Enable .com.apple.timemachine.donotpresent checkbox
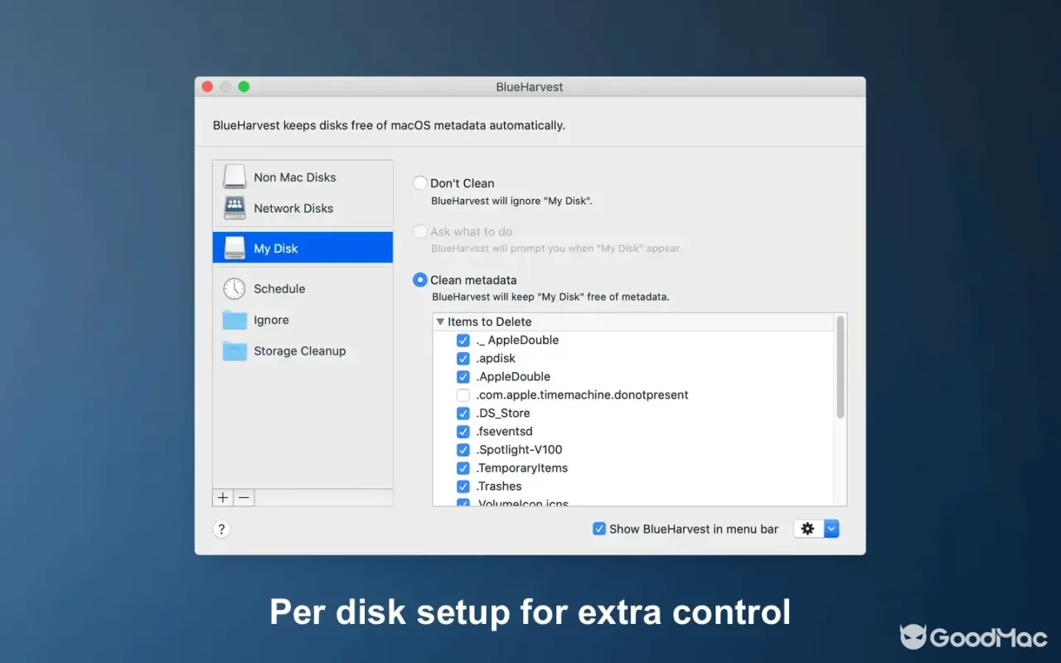 click(x=463, y=395)
